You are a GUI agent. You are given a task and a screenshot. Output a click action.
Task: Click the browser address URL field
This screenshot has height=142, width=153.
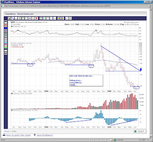coord(75,6)
